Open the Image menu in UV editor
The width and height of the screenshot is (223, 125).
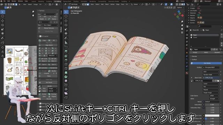point(36,5)
